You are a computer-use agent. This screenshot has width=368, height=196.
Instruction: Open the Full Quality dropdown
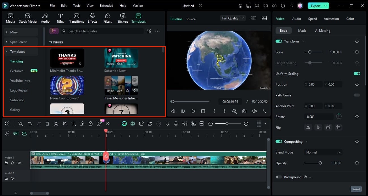click(x=232, y=18)
